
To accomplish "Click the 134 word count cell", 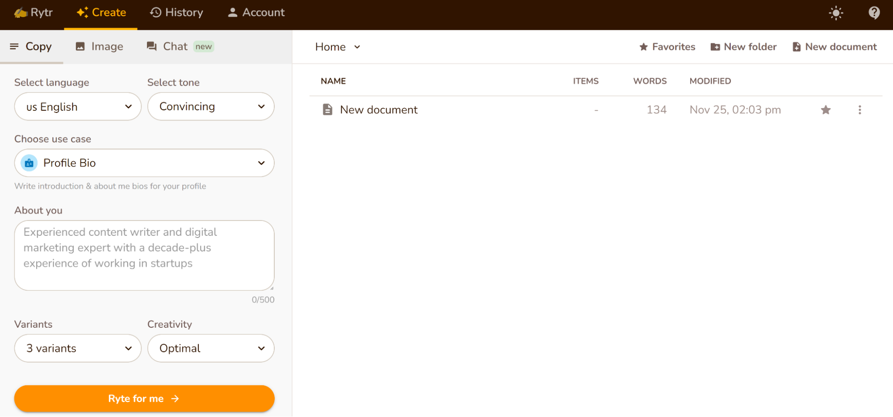I will click(656, 110).
